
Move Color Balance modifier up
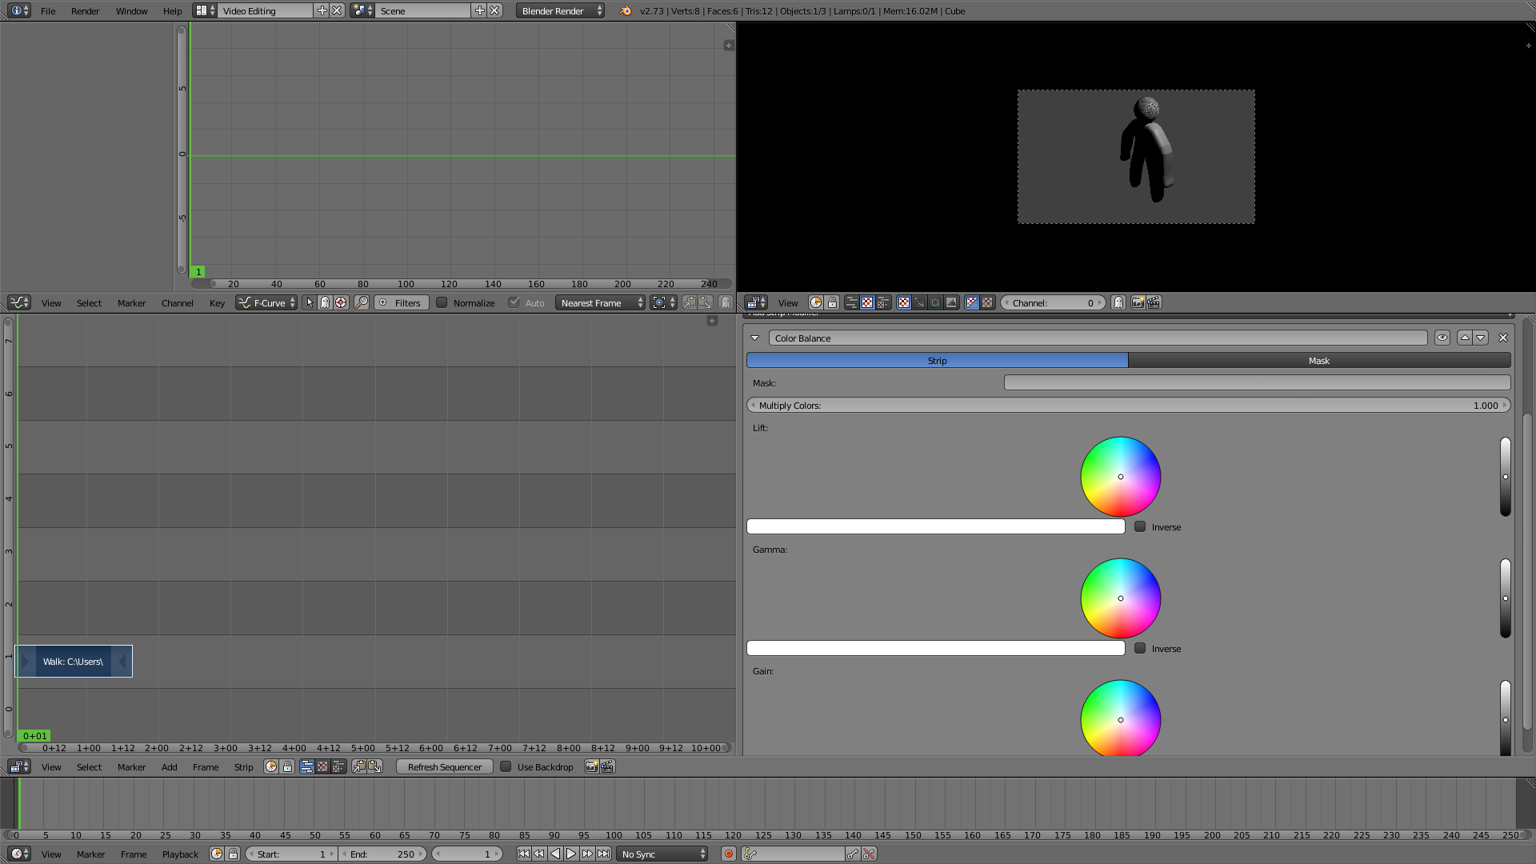tap(1465, 338)
